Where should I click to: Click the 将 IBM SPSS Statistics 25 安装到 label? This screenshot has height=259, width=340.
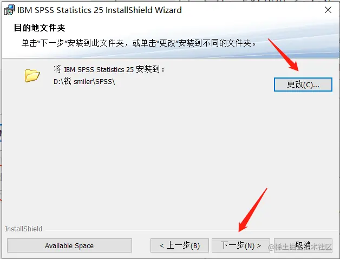109,69
